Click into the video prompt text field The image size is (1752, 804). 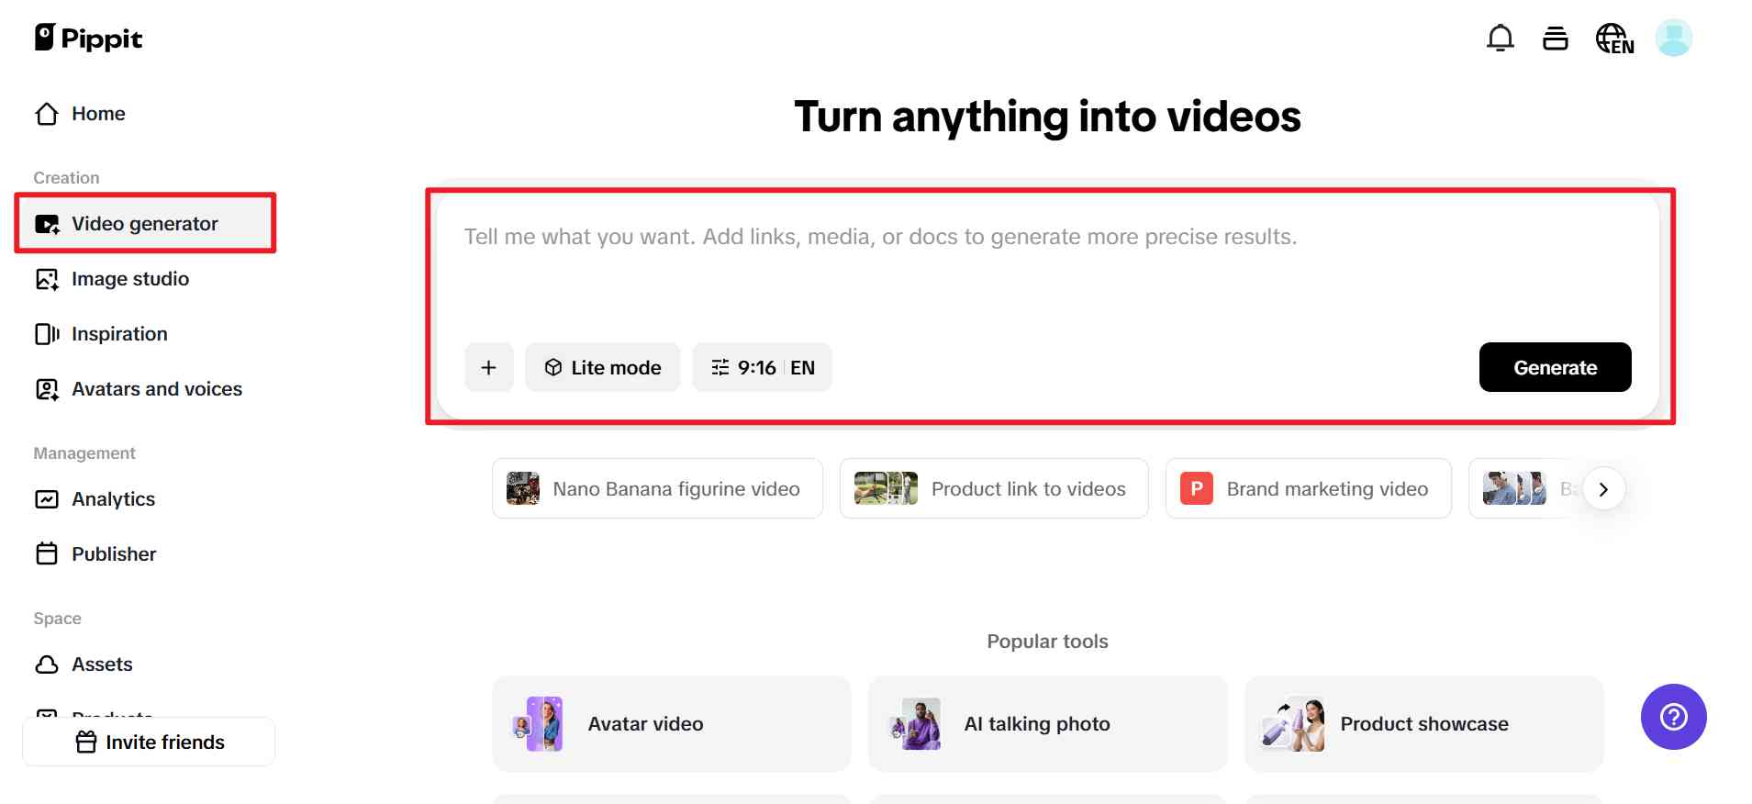click(x=1046, y=266)
